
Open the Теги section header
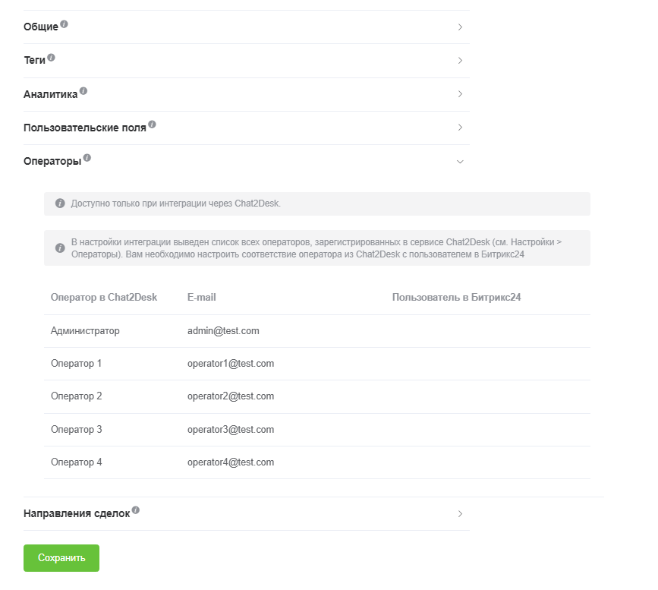(35, 61)
